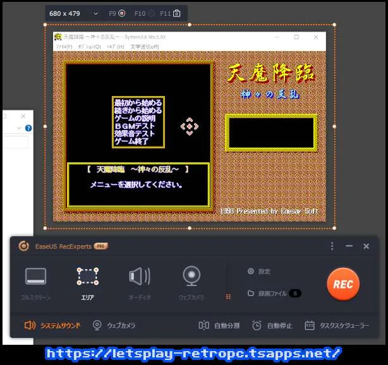388x365 pixels.
Task: Choose オーディオ recording mode
Action: pos(140,284)
